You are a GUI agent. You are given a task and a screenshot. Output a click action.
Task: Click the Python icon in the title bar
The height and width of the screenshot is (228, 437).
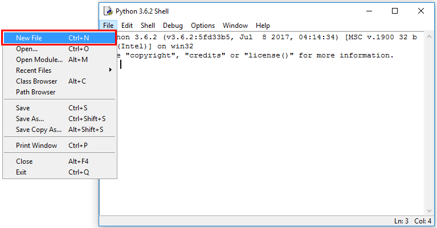click(x=108, y=11)
